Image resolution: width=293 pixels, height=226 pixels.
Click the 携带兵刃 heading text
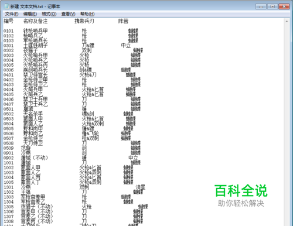84,21
